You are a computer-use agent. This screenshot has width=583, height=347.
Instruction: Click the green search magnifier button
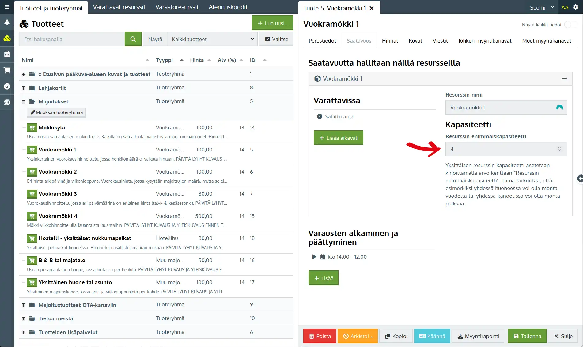click(133, 39)
